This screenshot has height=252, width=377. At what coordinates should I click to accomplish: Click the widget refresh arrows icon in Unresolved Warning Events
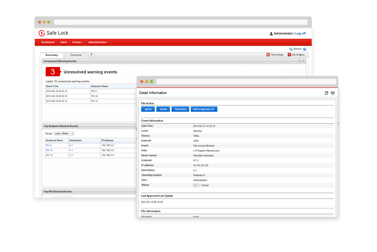(x=300, y=61)
